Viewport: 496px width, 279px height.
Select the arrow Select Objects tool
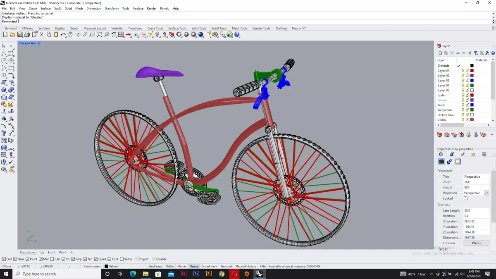[x=4, y=46]
